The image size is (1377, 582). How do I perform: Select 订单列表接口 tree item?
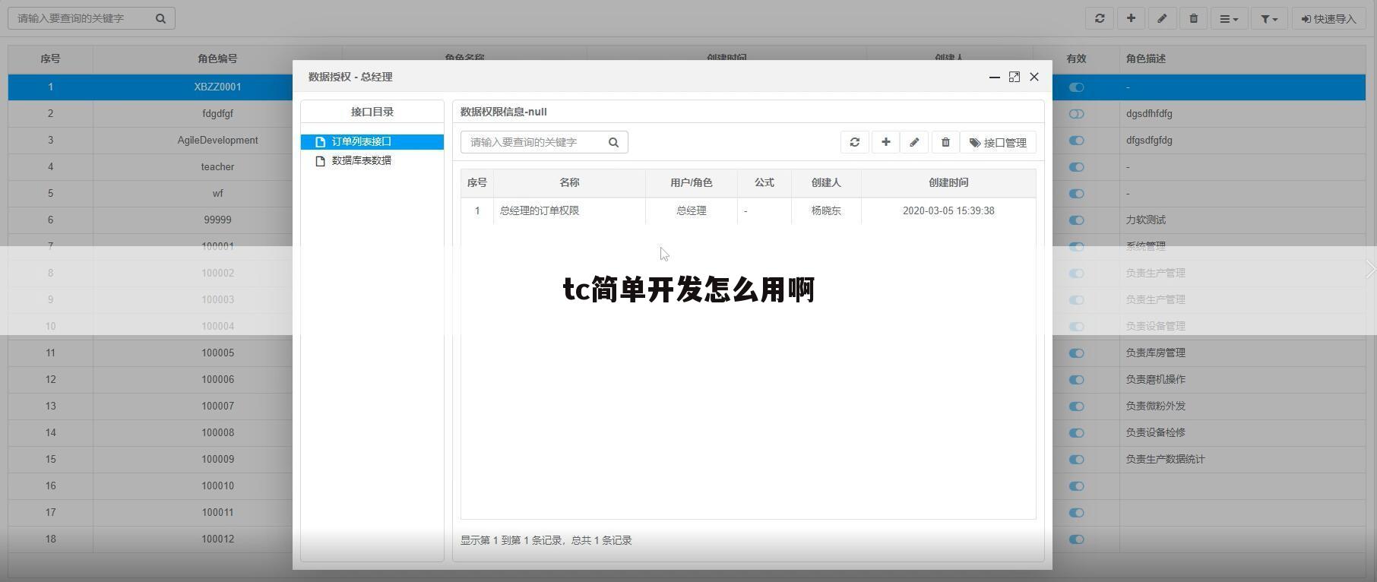point(372,141)
